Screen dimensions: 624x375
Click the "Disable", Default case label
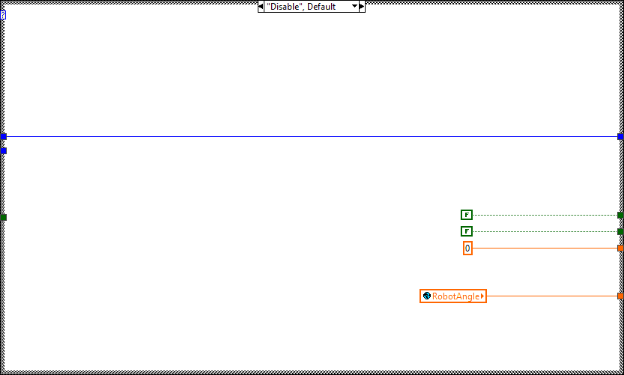click(303, 7)
